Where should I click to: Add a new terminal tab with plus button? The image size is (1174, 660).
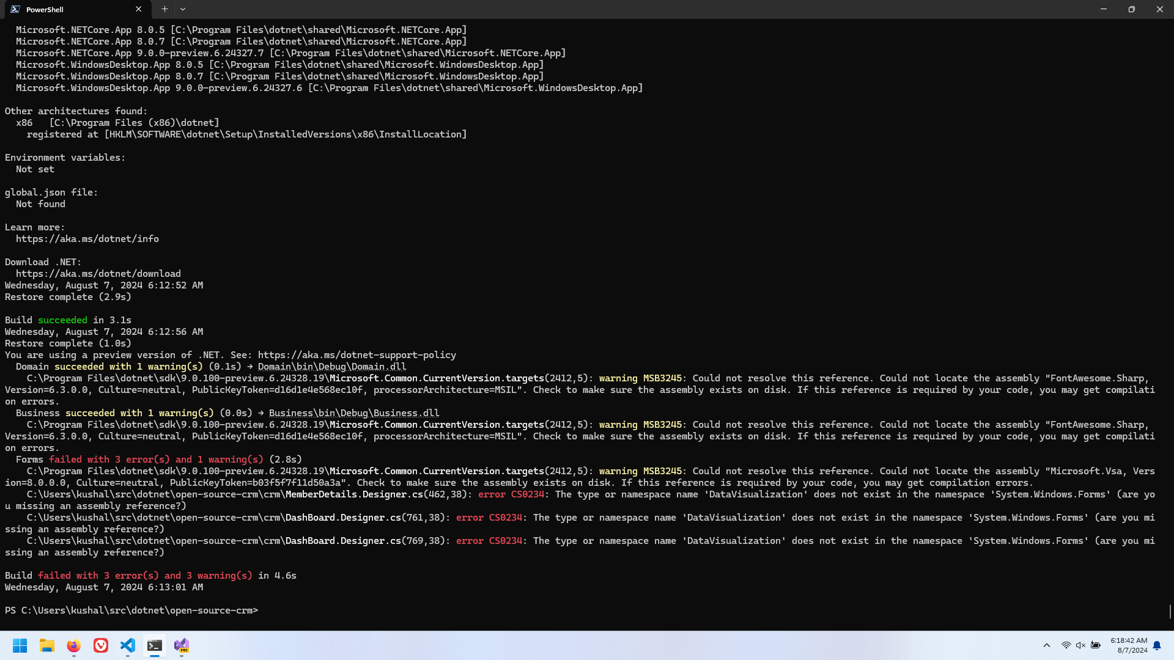[x=164, y=9]
